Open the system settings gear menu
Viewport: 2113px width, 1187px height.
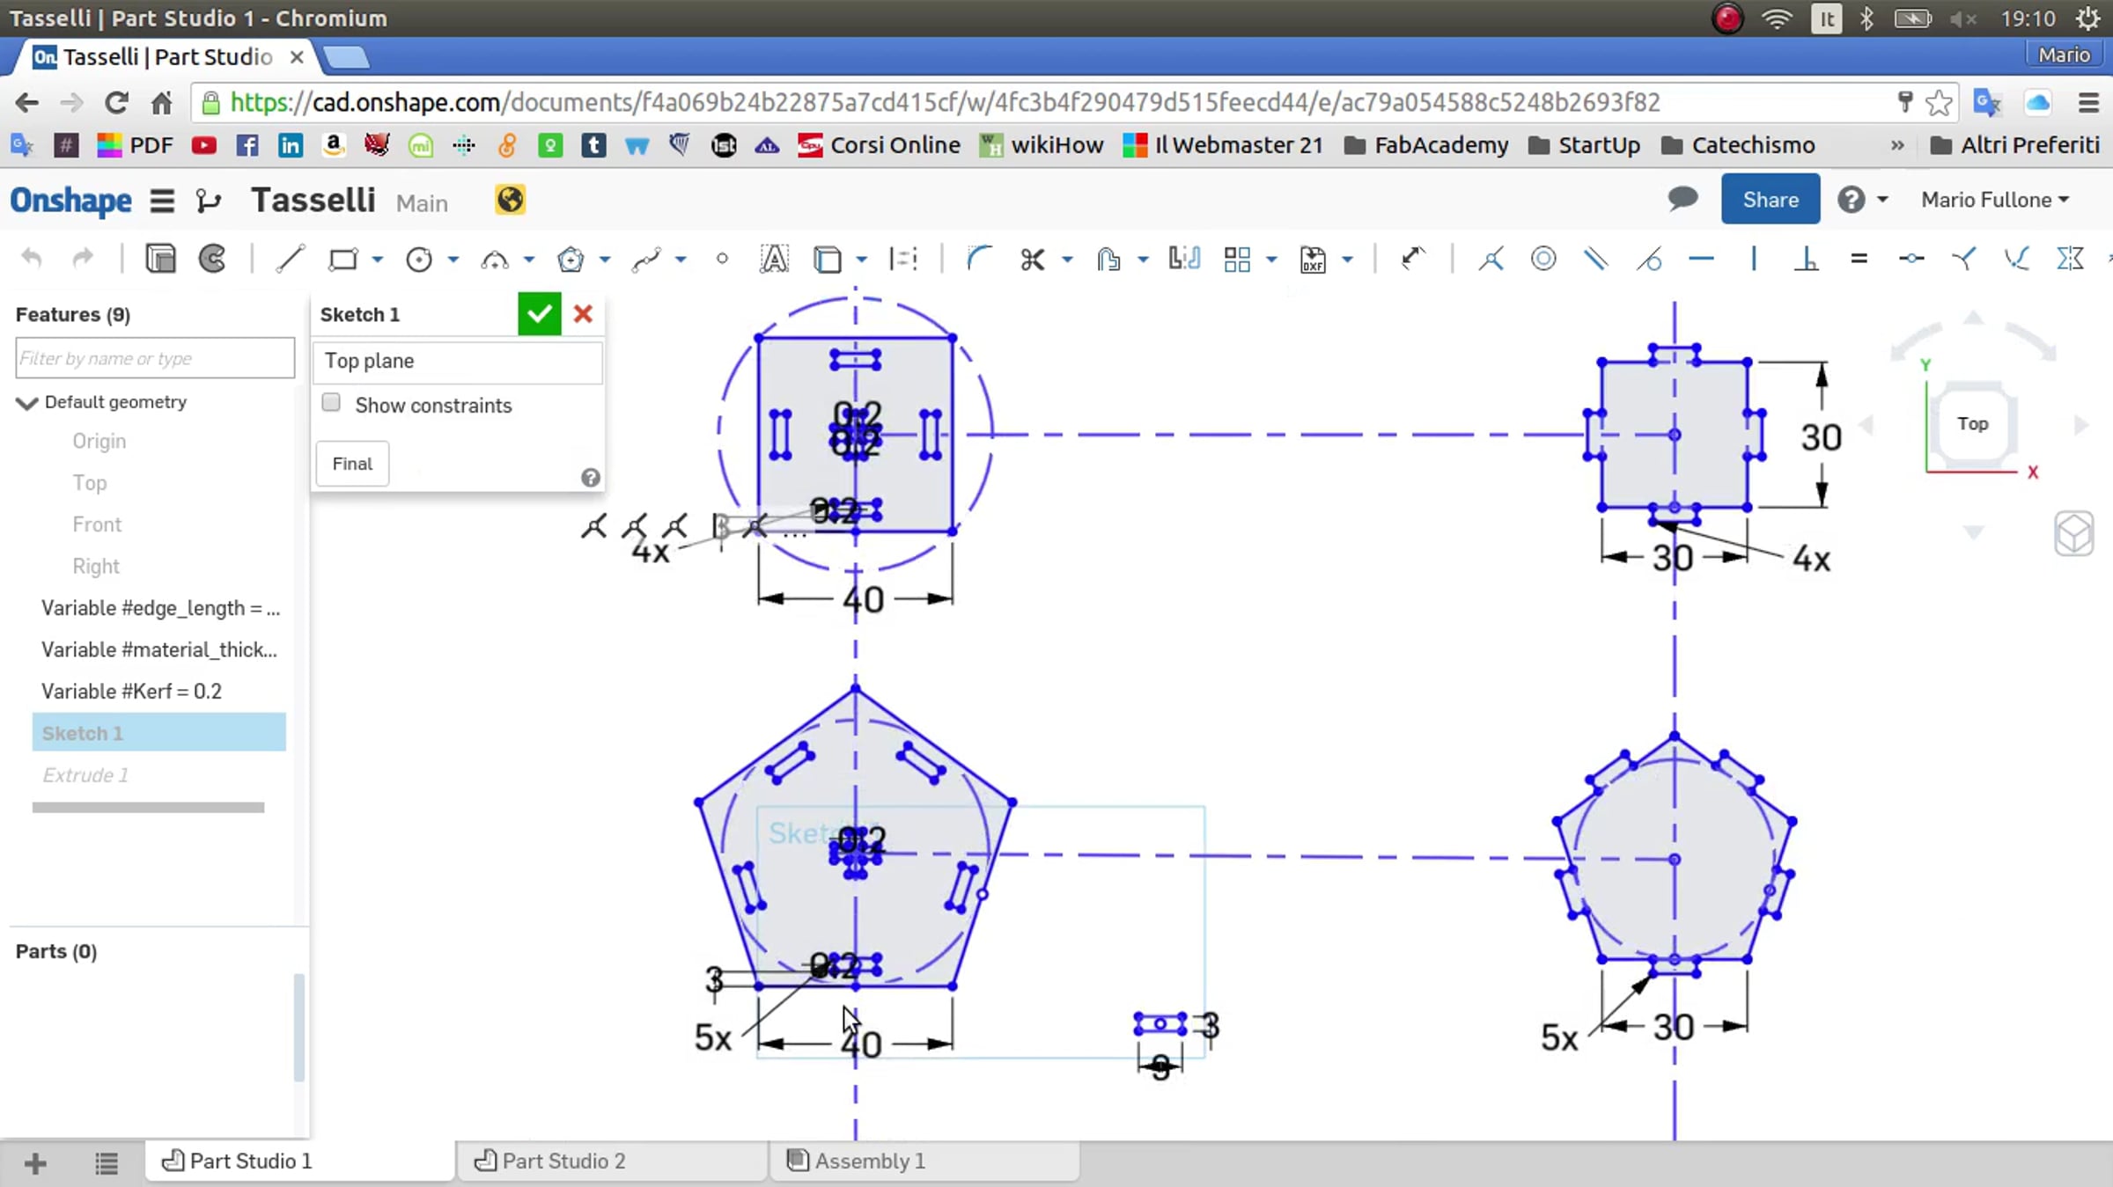coord(2087,18)
